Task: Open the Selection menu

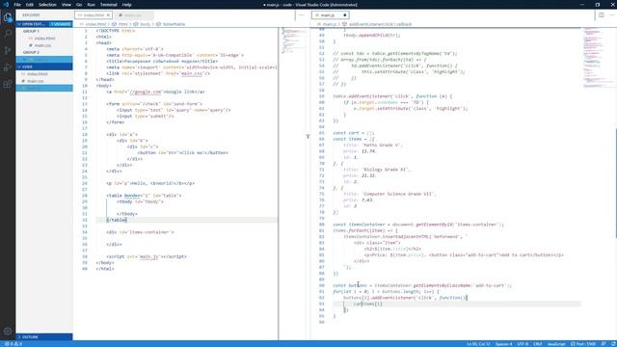Action: tap(47, 5)
